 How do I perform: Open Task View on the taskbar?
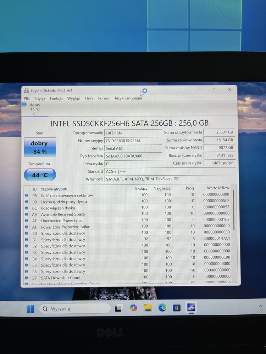click(118, 308)
